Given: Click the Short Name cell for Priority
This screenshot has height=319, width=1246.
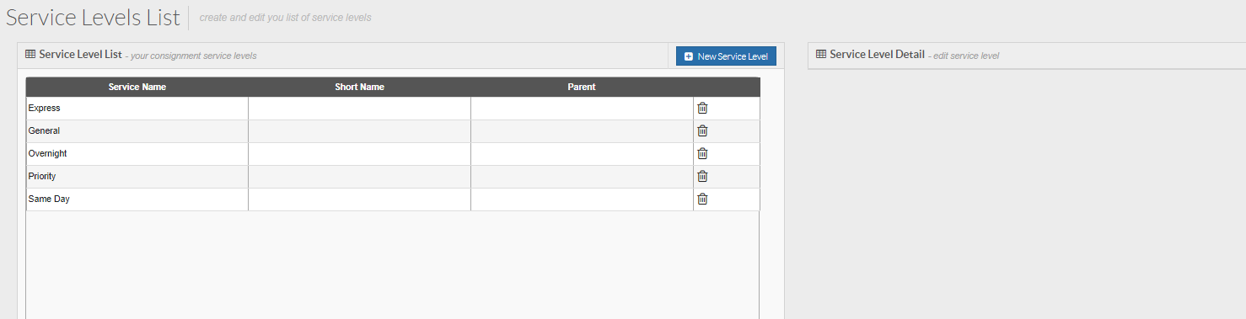Looking at the screenshot, I should [x=360, y=176].
